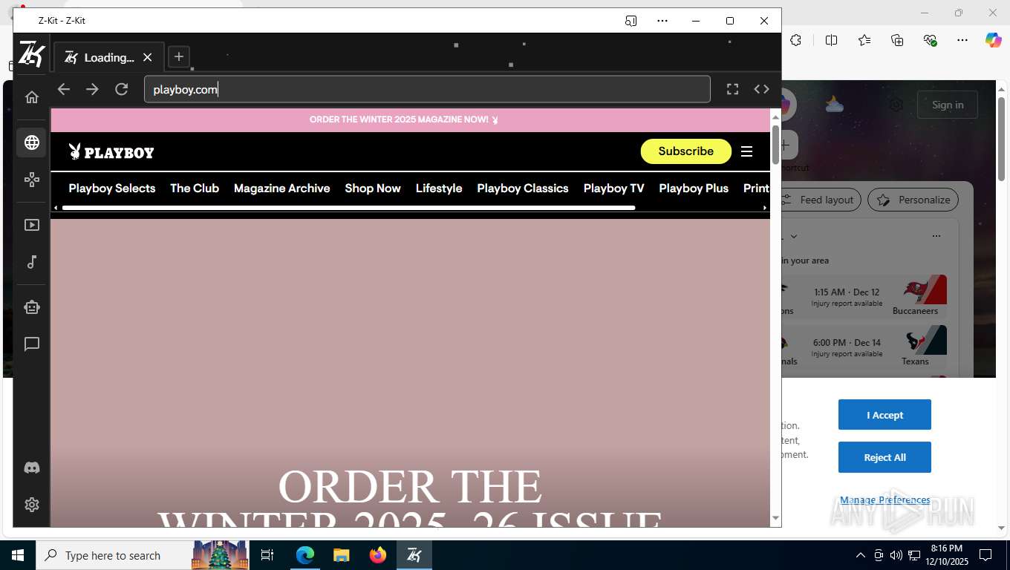Click the Z-Kit page vertical scrollbar down arrow
Viewport: 1010px width, 570px height.
(x=775, y=519)
